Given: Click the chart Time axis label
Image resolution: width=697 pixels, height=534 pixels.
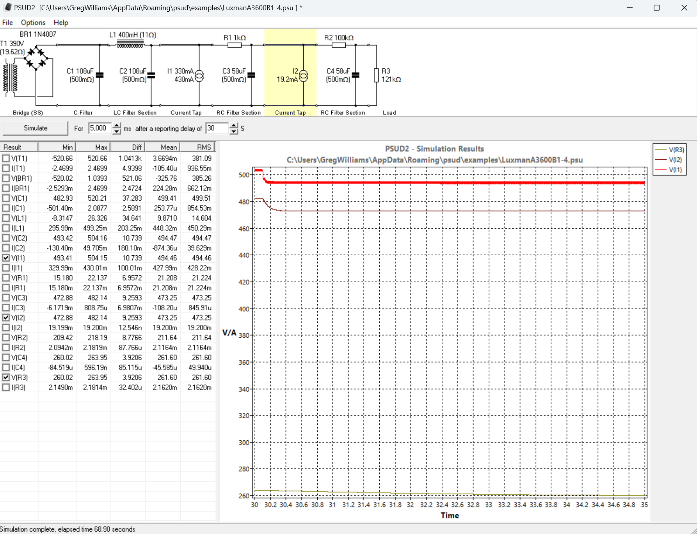Looking at the screenshot, I should 450,515.
